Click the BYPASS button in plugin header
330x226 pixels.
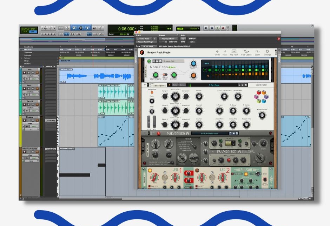(192, 39)
